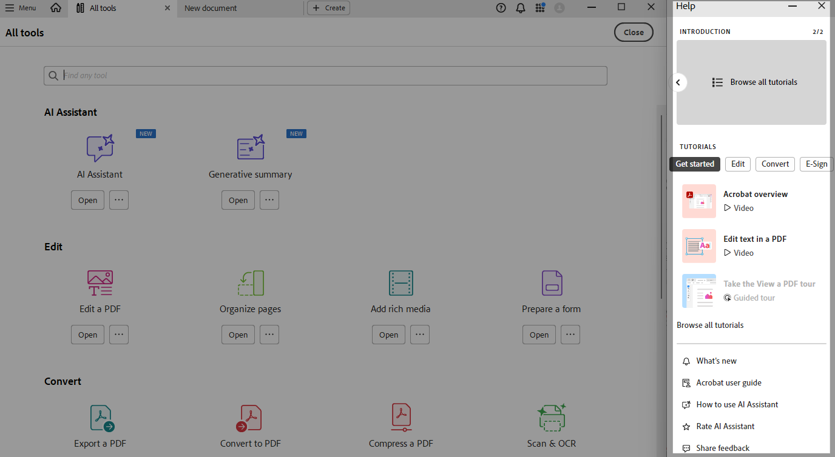Open the AI Assistant tool
This screenshot has width=835, height=457.
(87, 200)
